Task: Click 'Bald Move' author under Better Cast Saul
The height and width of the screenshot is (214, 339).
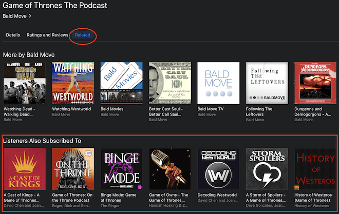Action: pyautogui.click(x=158, y=120)
